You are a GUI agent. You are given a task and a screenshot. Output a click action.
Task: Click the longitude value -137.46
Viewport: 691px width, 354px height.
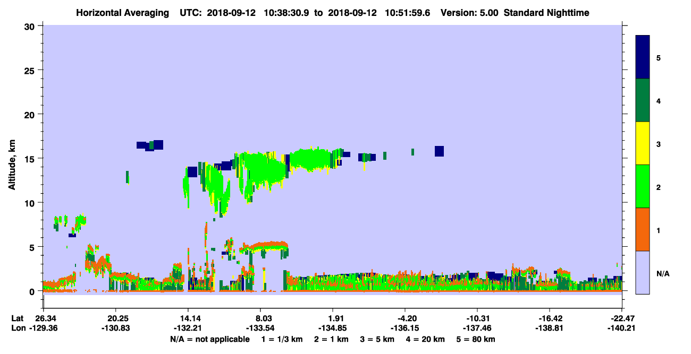477,328
